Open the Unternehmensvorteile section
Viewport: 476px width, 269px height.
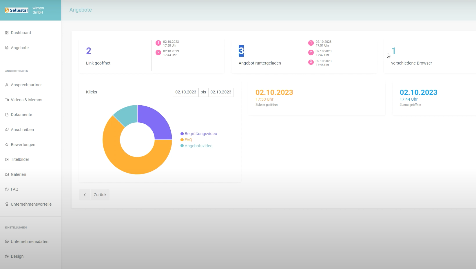tap(7, 204)
